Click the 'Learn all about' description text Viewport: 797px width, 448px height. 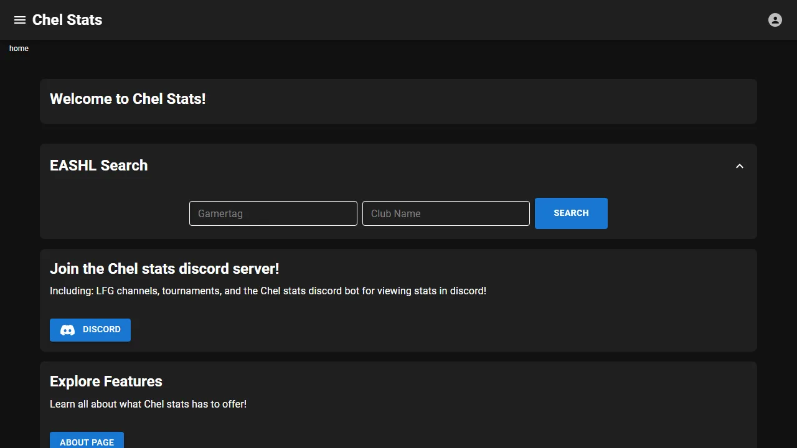[x=148, y=404]
